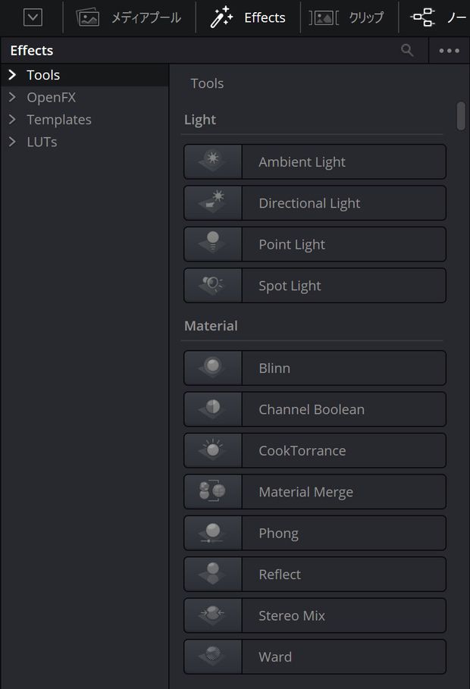Open the top-left dropdown arrow box
Image resolution: width=470 pixels, height=689 pixels.
(33, 18)
